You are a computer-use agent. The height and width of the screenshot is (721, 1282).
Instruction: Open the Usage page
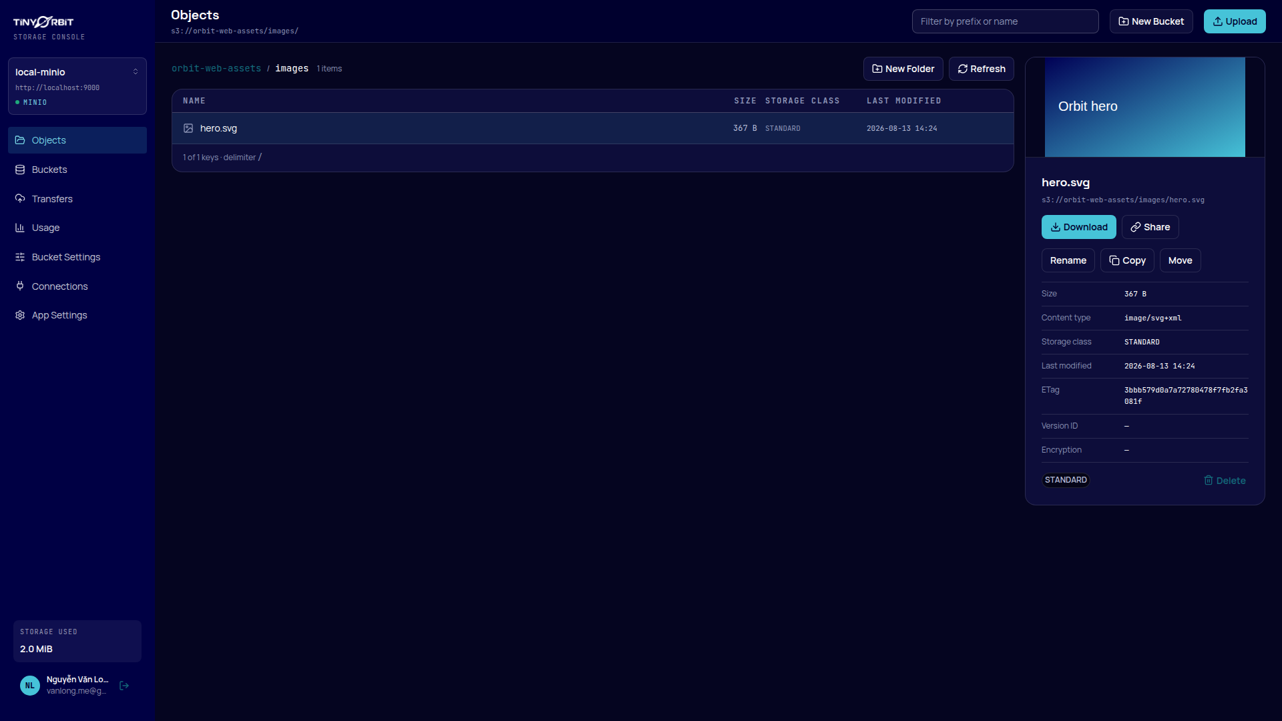(x=77, y=228)
